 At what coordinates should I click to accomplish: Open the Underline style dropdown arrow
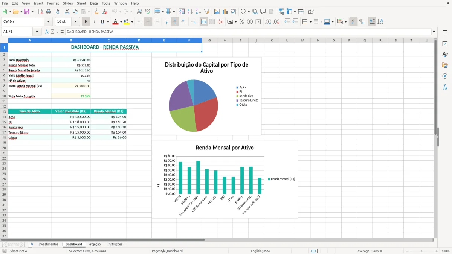point(108,22)
